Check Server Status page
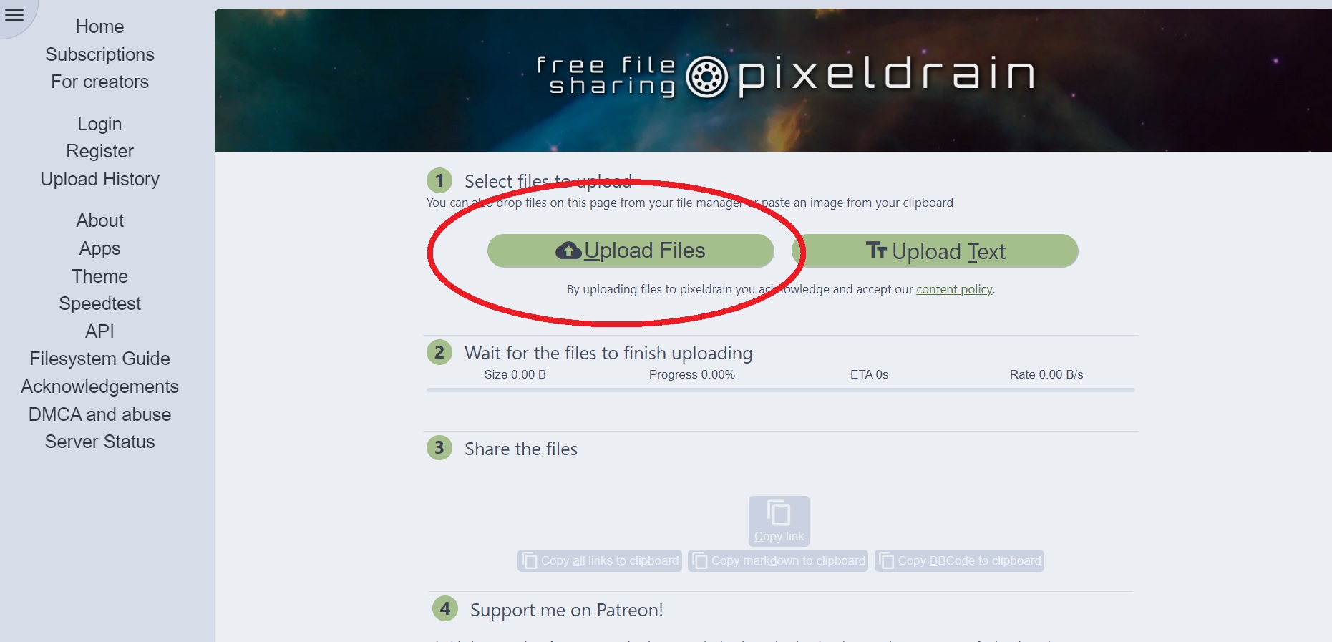Viewport: 1332px width, 642px height. tap(99, 442)
